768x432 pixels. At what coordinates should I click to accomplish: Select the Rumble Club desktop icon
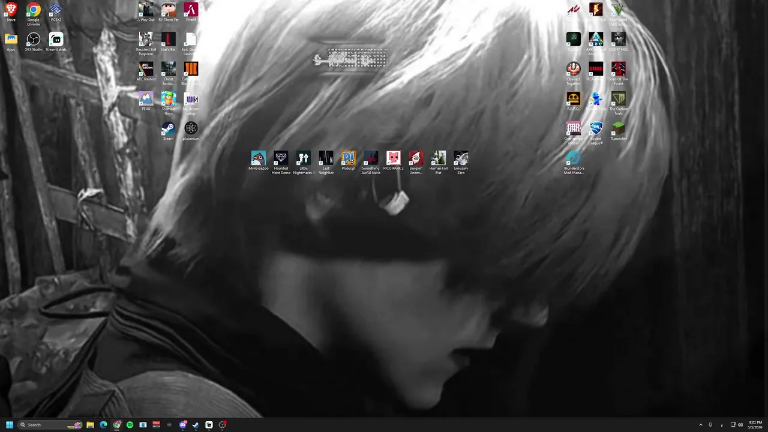point(596,101)
